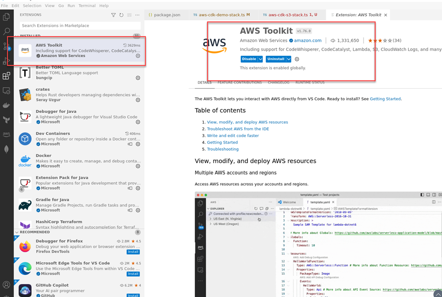Open settings gear beside Uninstall button
This screenshot has height=297, width=442.
point(297,59)
